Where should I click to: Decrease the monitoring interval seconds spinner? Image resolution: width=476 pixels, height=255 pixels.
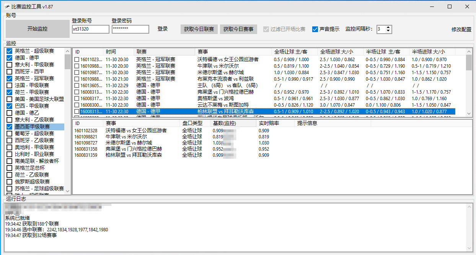click(x=388, y=31)
